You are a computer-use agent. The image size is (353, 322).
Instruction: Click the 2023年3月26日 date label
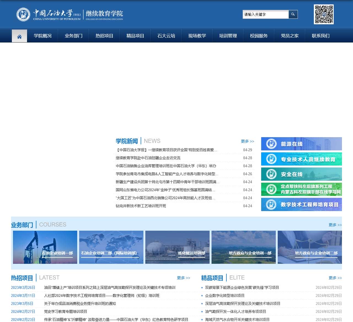point(23,288)
